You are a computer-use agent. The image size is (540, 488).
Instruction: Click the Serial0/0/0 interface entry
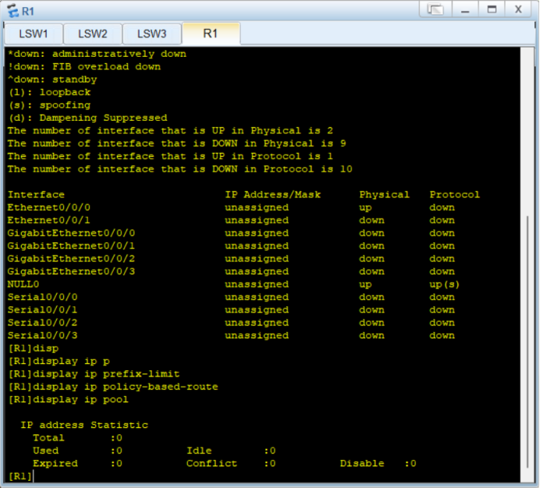[42, 297]
